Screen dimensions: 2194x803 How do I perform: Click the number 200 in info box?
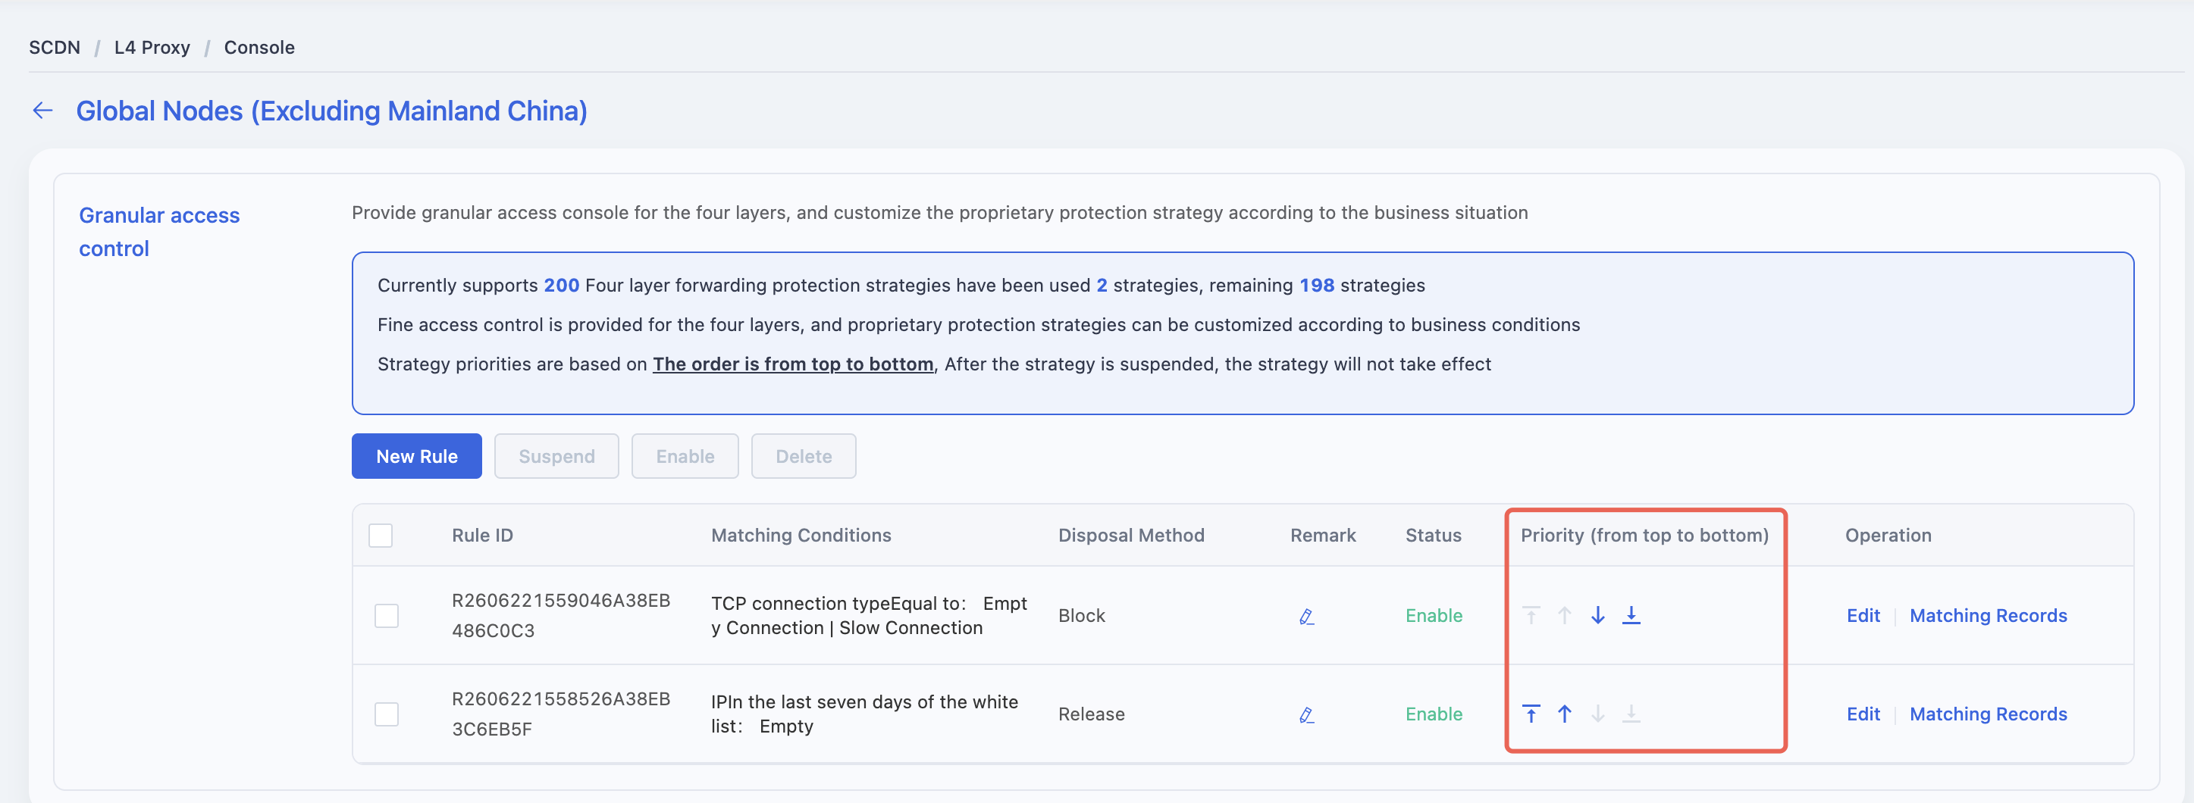[x=561, y=285]
